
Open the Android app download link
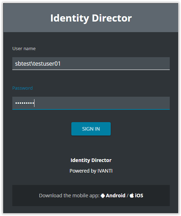pos(115,196)
